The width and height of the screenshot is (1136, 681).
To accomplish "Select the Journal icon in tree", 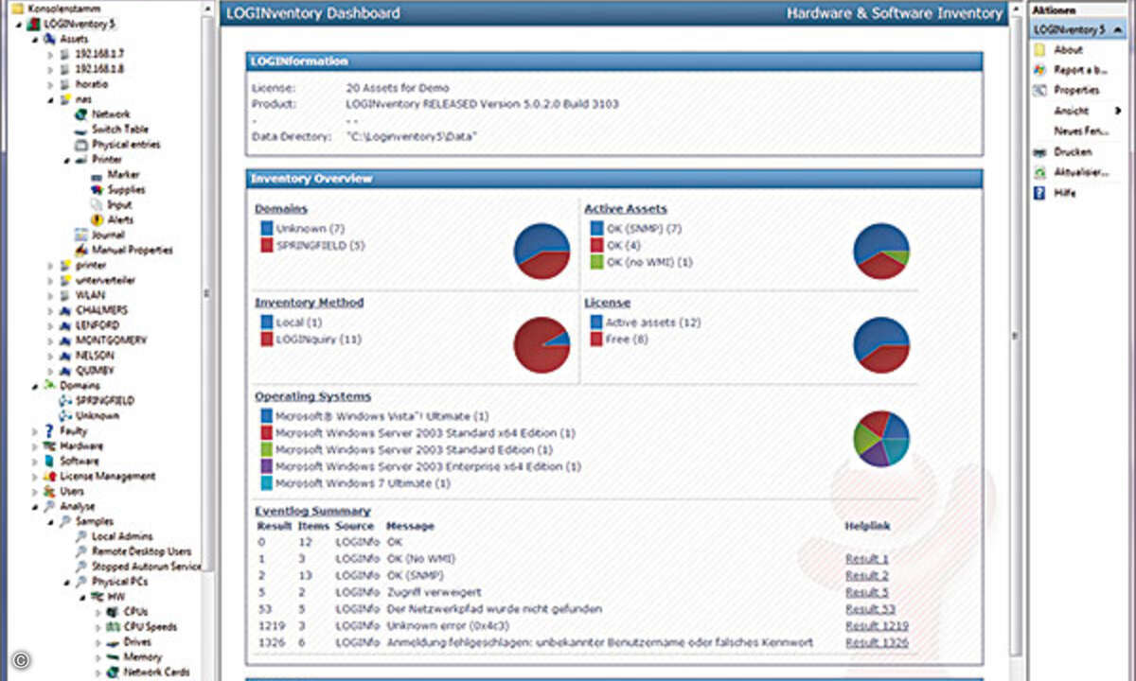I will (81, 236).
